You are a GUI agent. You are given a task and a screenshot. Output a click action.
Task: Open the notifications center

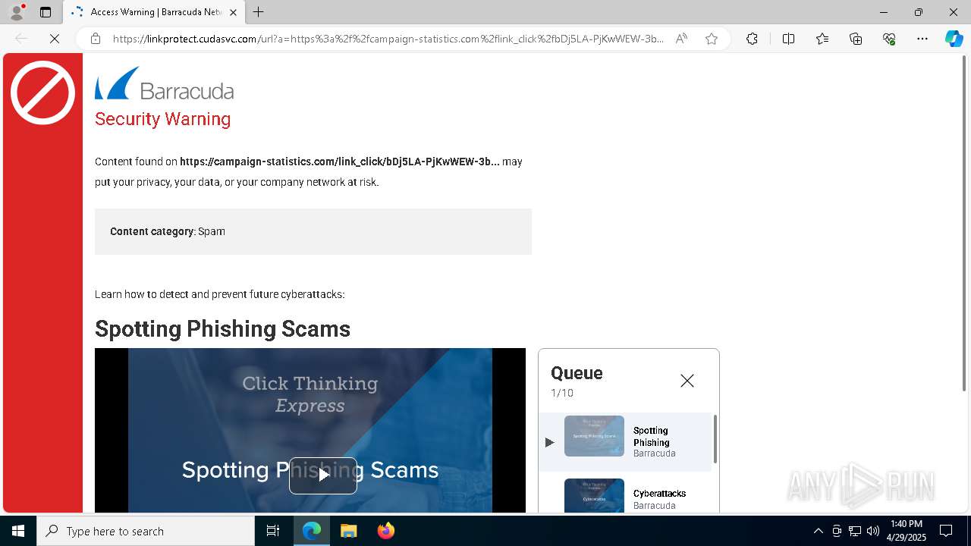click(947, 531)
